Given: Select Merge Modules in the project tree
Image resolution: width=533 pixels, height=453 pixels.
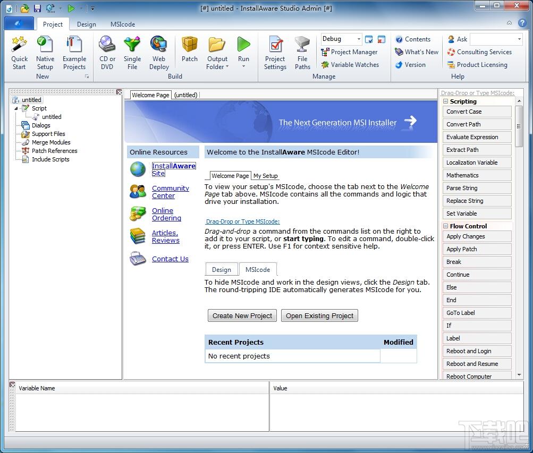Looking at the screenshot, I should point(50,142).
